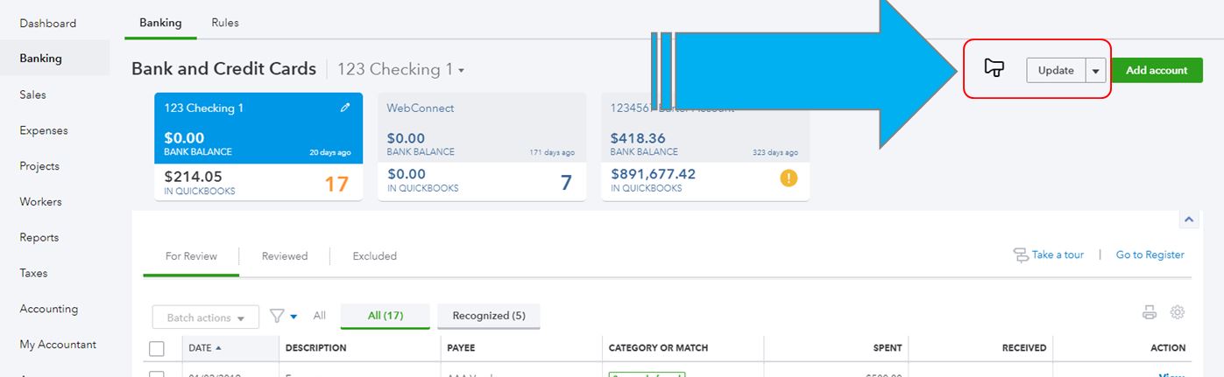Open Taxes in sidebar
This screenshot has height=377, width=1224.
(x=34, y=273)
